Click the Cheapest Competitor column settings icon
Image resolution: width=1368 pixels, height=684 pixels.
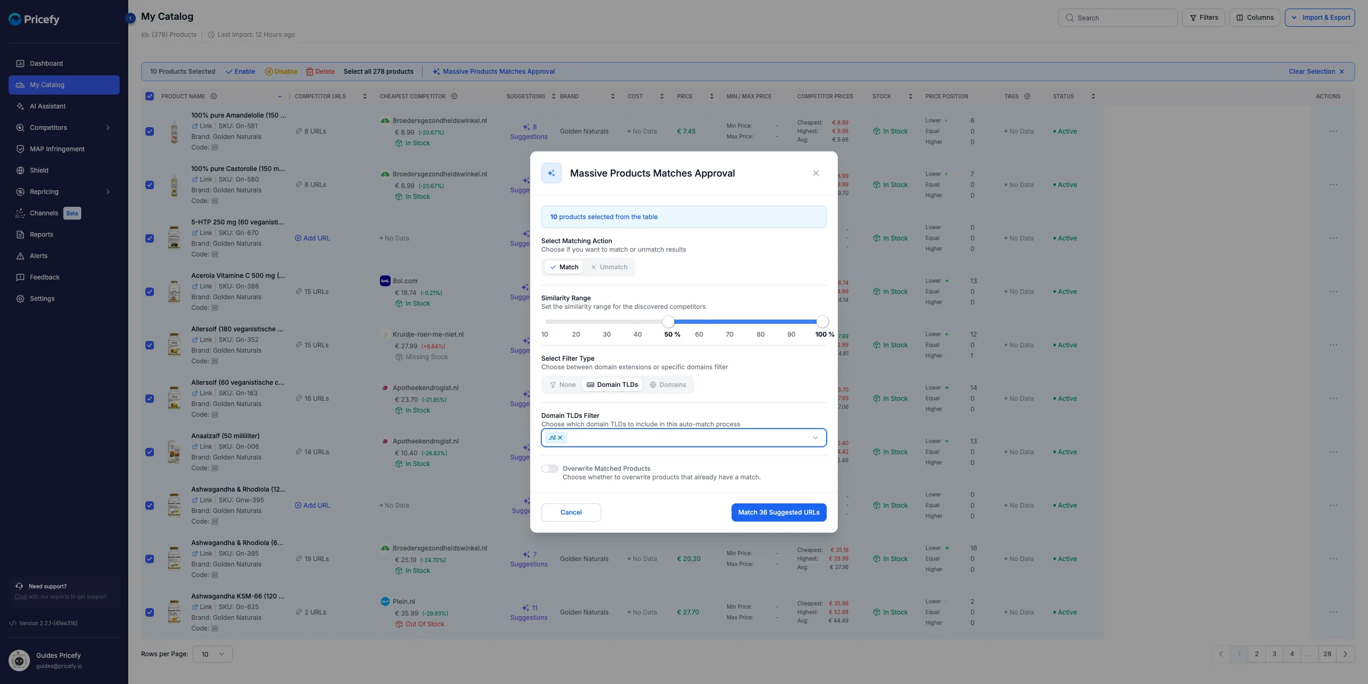click(x=454, y=96)
